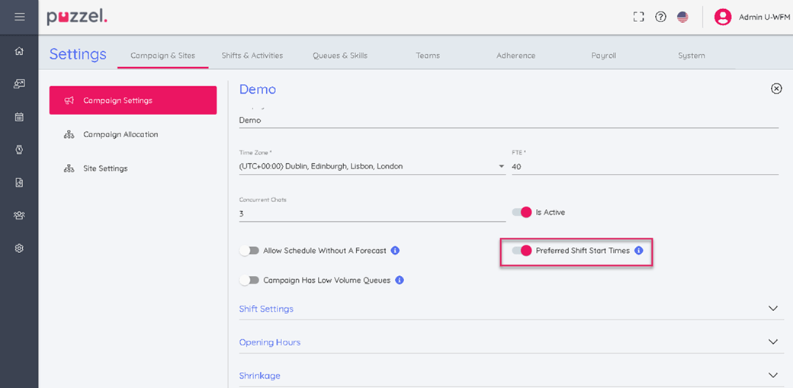Expand the Opening Hours section
The height and width of the screenshot is (388, 793).
pos(773,342)
